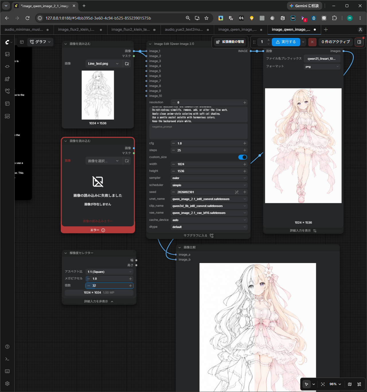The width and height of the screenshot is (367, 392).
Task: Toggle link visibility icon at bottom right
Action: click(x=359, y=384)
